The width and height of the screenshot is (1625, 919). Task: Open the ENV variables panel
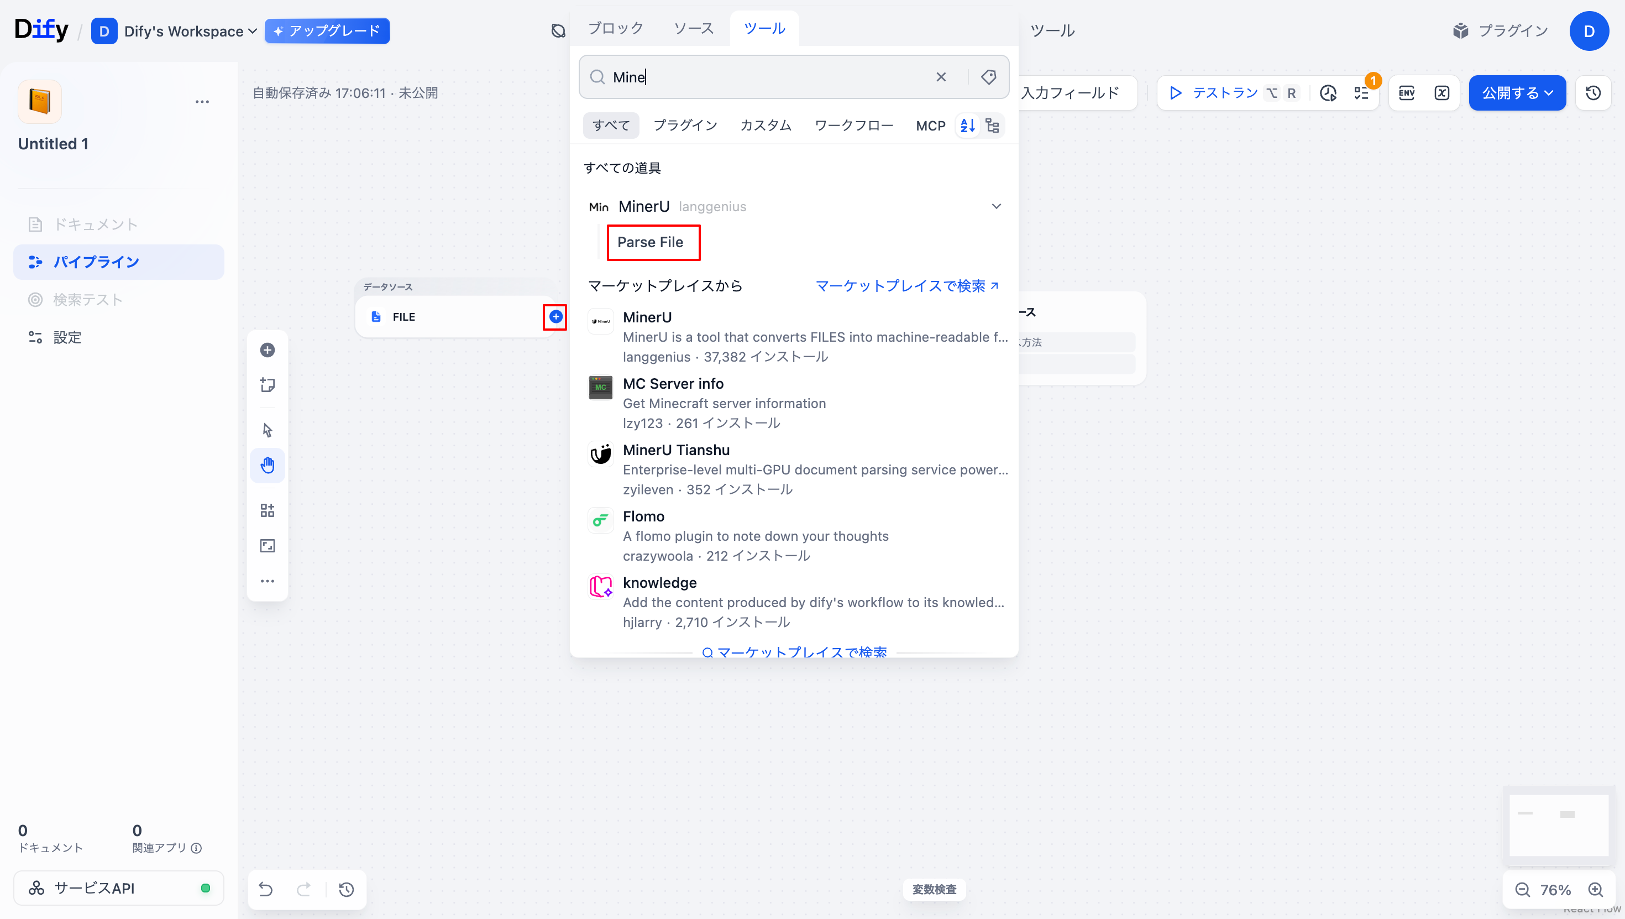[x=1406, y=93]
